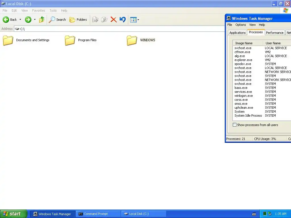Click the Task Manager title bar icon
Viewport: 291px width, 218px height.
coord(229,18)
